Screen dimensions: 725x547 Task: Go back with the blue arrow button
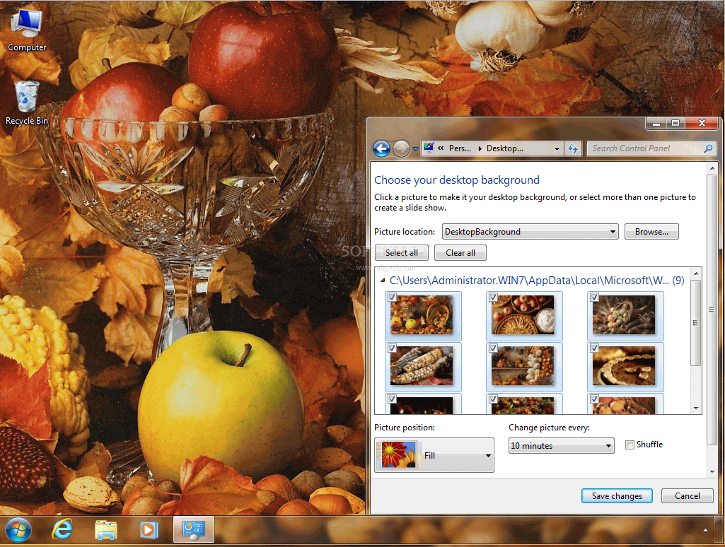click(x=381, y=148)
